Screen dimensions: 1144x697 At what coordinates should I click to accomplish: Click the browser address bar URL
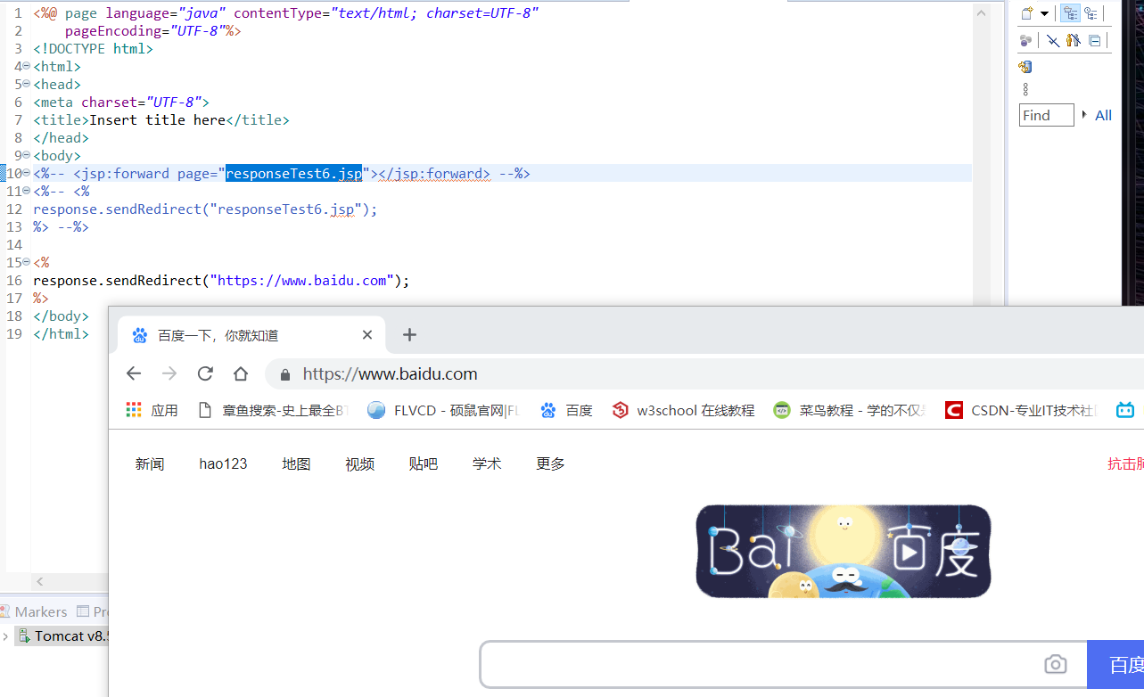click(x=390, y=374)
